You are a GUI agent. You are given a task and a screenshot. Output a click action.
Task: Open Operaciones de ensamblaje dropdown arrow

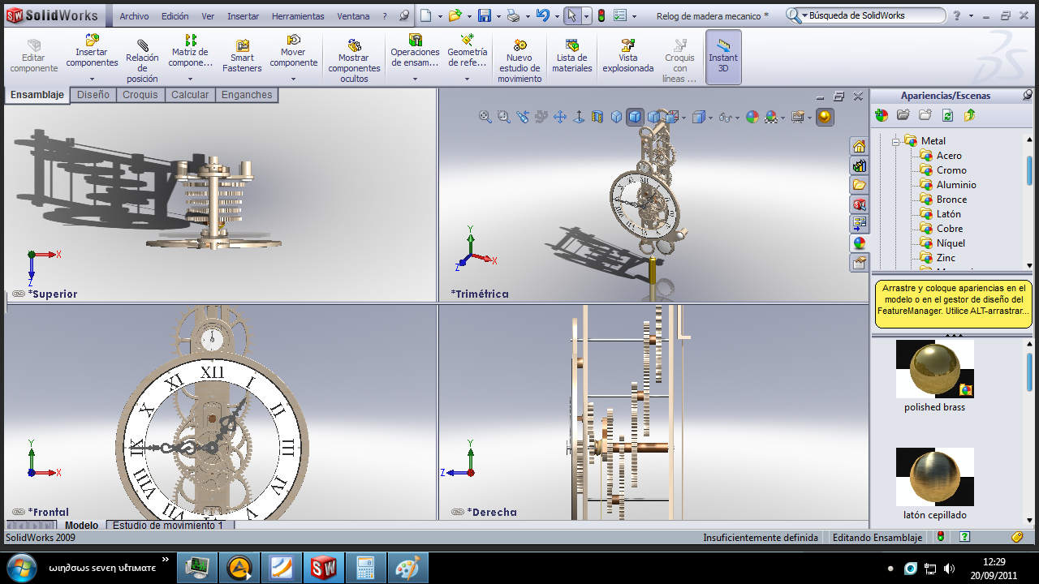(x=415, y=79)
